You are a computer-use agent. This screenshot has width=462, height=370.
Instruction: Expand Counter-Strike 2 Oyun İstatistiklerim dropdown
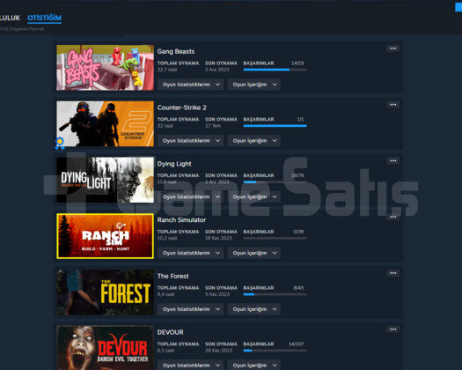click(x=191, y=141)
